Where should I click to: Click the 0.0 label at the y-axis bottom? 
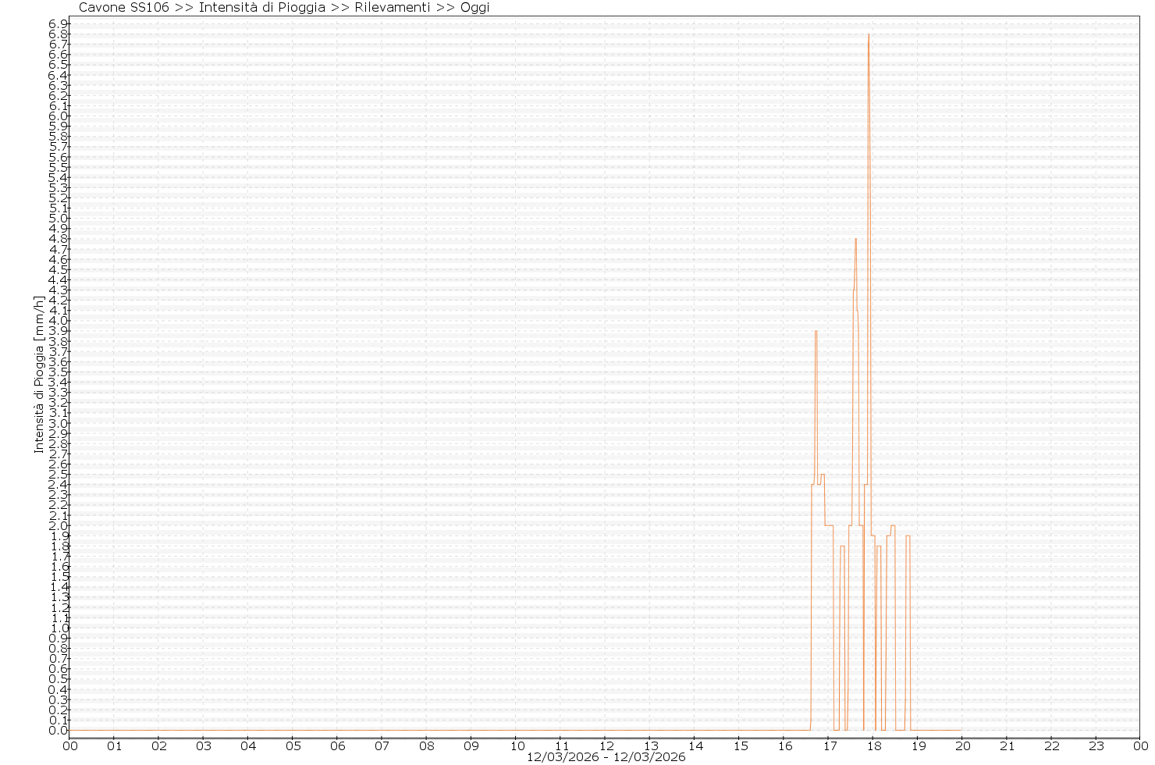[59, 731]
